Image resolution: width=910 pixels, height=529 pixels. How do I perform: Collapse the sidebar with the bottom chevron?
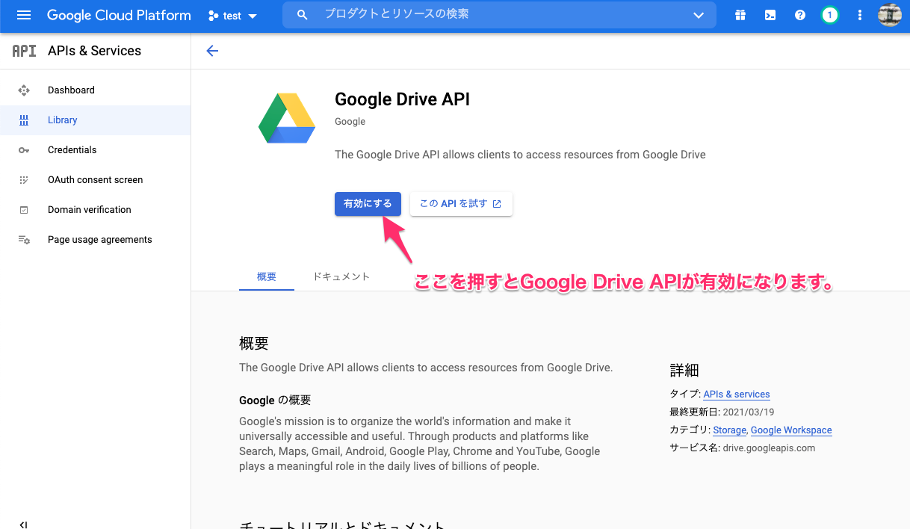(x=22, y=523)
